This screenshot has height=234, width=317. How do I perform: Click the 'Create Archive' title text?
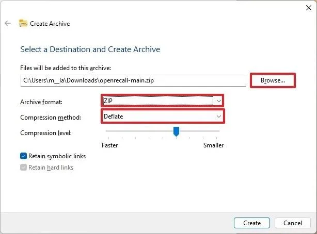(x=50, y=24)
